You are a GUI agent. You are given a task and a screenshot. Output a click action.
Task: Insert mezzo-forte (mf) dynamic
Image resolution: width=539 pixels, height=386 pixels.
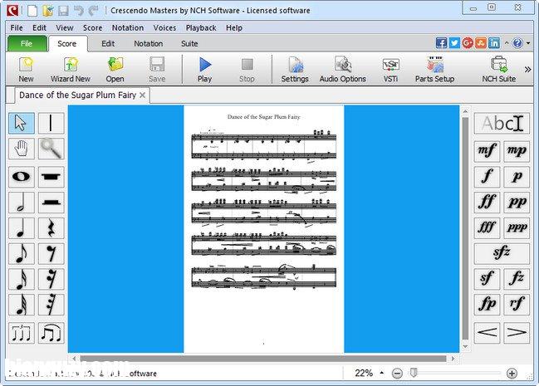point(488,151)
